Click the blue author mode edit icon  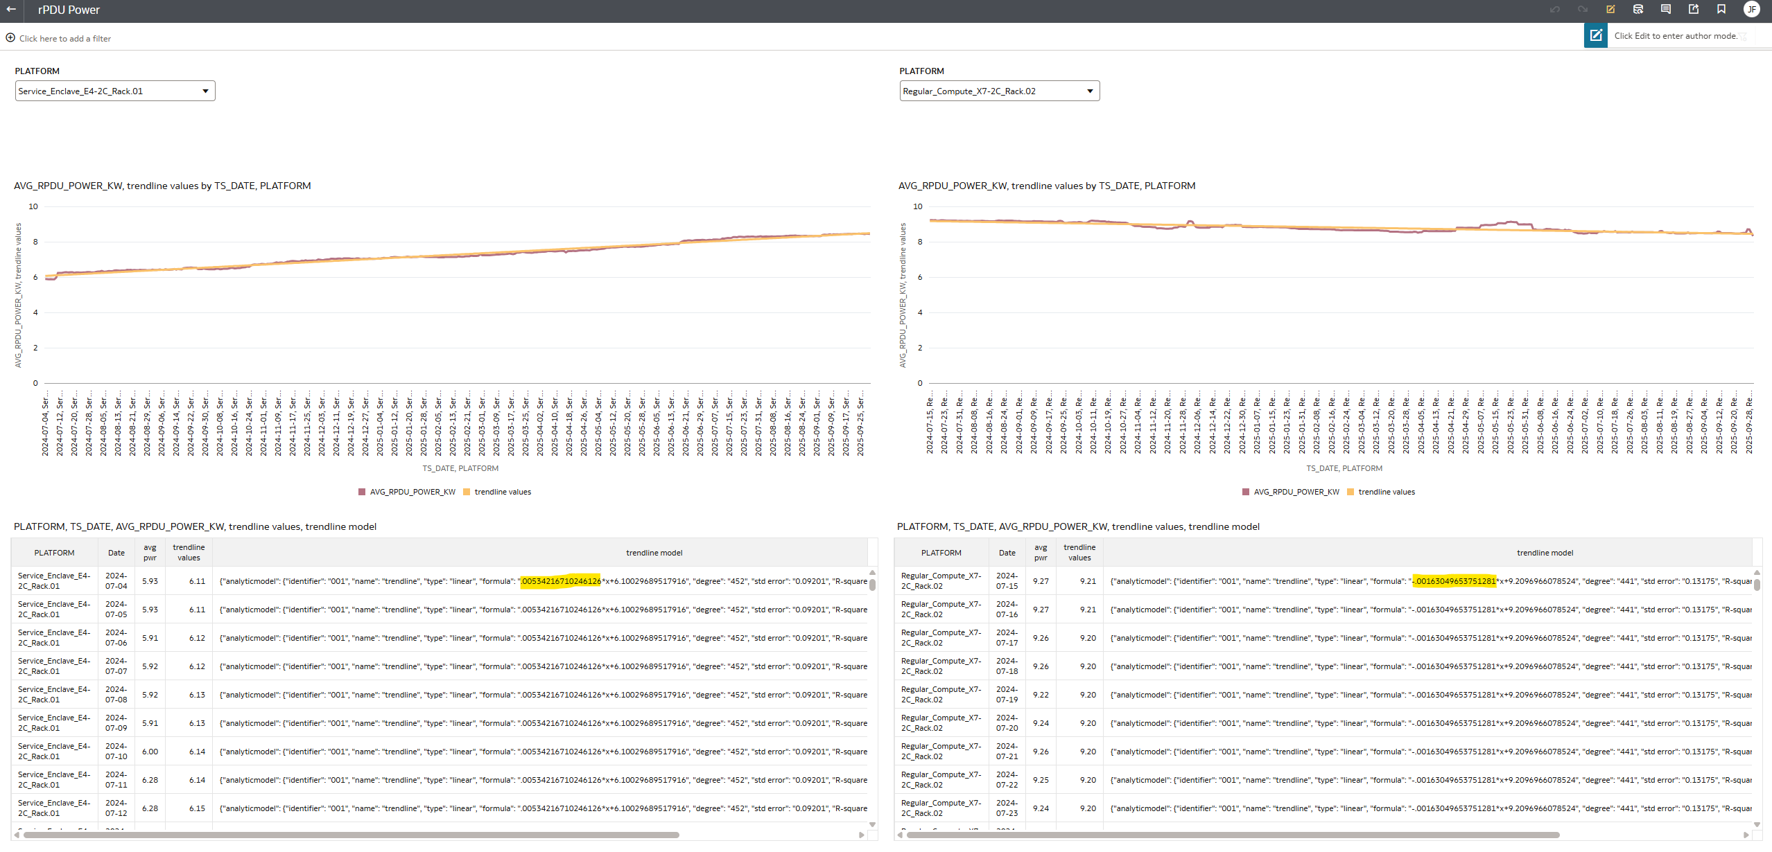click(x=1595, y=35)
